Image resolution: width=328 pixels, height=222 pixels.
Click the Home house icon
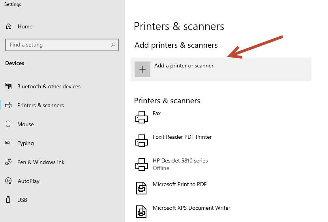pos(9,26)
